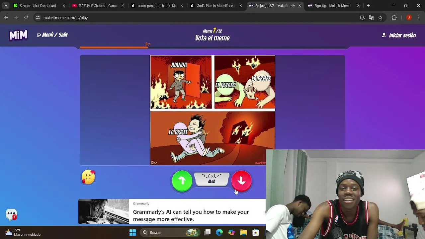Open Copilot from the taskbar
425x239 pixels.
tap(231, 232)
